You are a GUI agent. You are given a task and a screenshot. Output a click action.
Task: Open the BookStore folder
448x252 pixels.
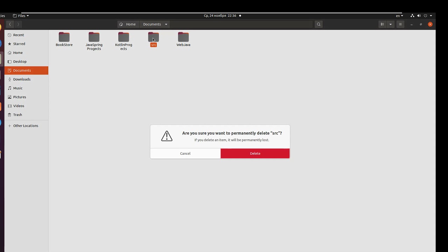coord(64,39)
